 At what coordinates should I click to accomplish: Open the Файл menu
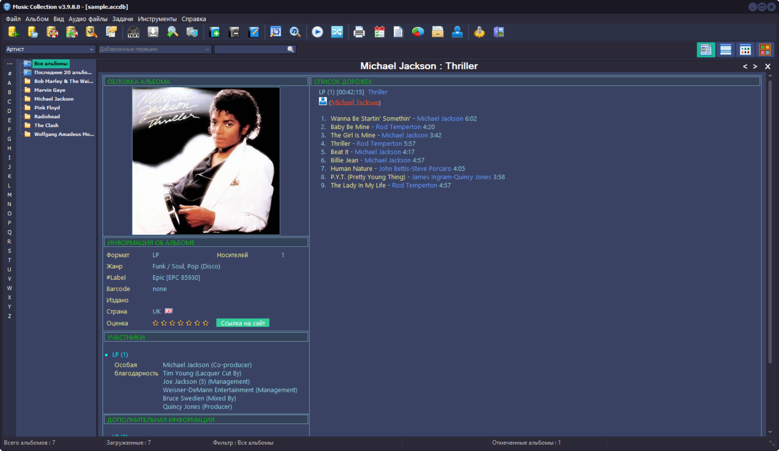point(13,19)
